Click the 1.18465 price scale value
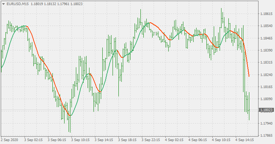275x144 pixels. (x=266, y=38)
